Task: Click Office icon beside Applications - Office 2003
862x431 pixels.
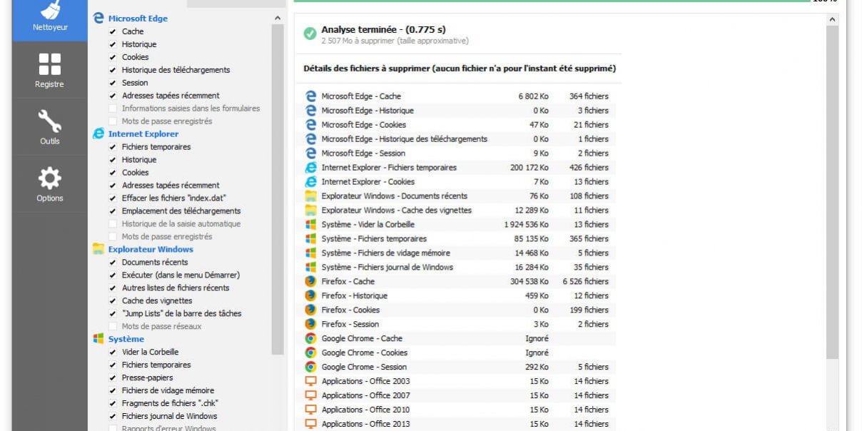Action: [310, 381]
